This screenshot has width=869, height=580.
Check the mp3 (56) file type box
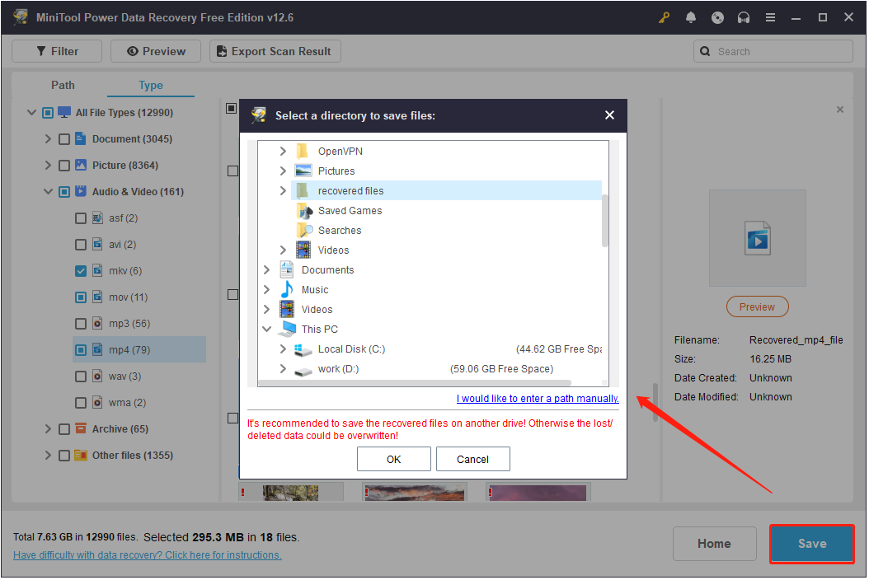pyautogui.click(x=81, y=324)
